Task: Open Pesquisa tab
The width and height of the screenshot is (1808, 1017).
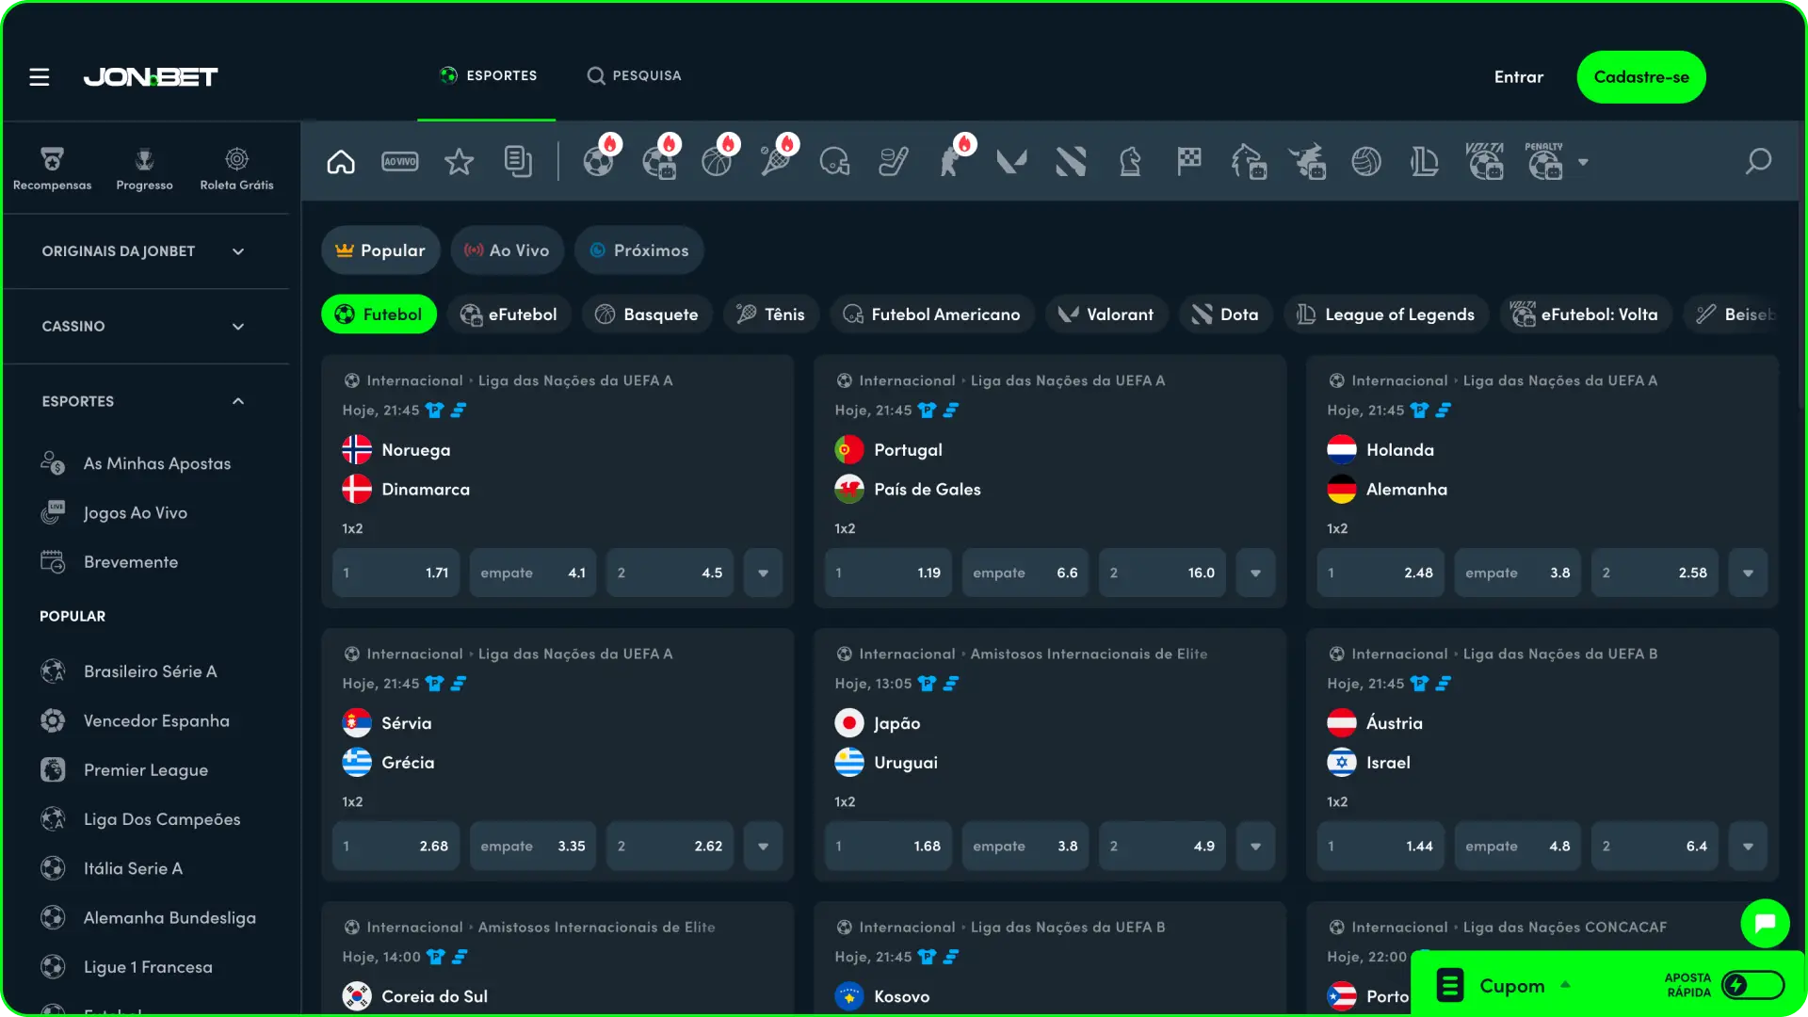Action: coord(634,75)
